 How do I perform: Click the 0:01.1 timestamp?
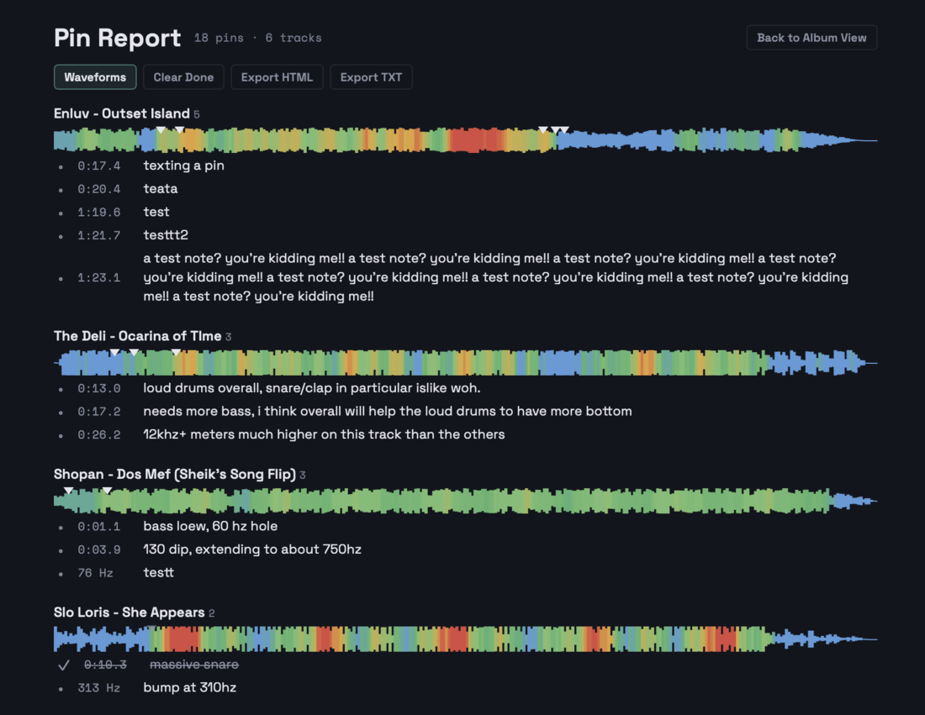(99, 526)
